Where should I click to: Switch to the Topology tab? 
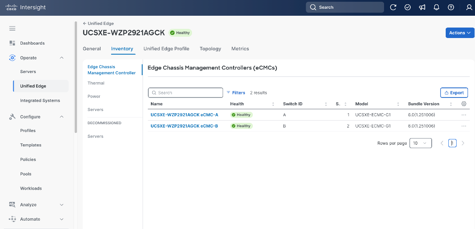tap(210, 49)
